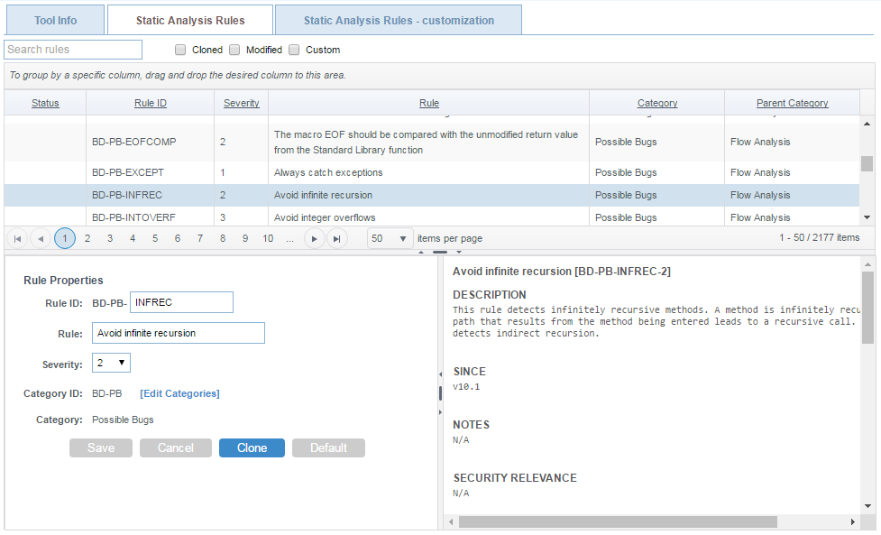
Task: Go to page 10 of the rules
Action: click(x=268, y=239)
